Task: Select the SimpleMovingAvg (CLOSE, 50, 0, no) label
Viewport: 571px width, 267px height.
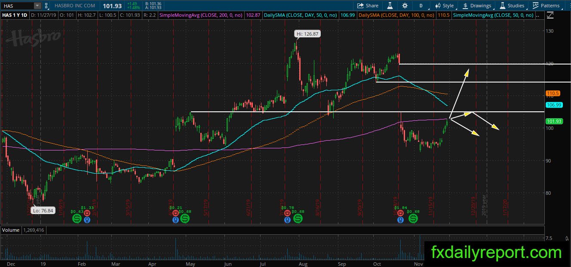Action: click(494, 15)
